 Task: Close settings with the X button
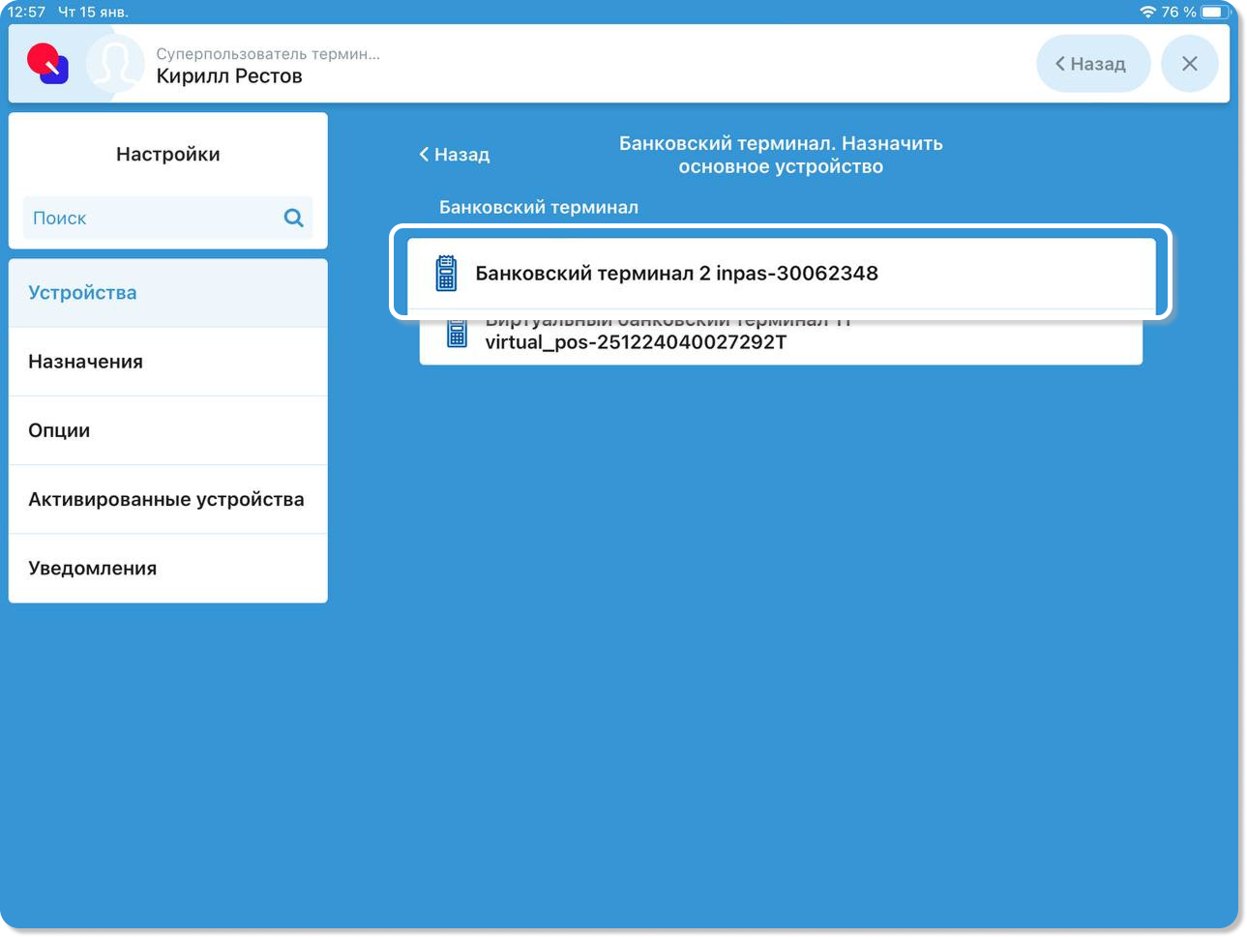1189,64
